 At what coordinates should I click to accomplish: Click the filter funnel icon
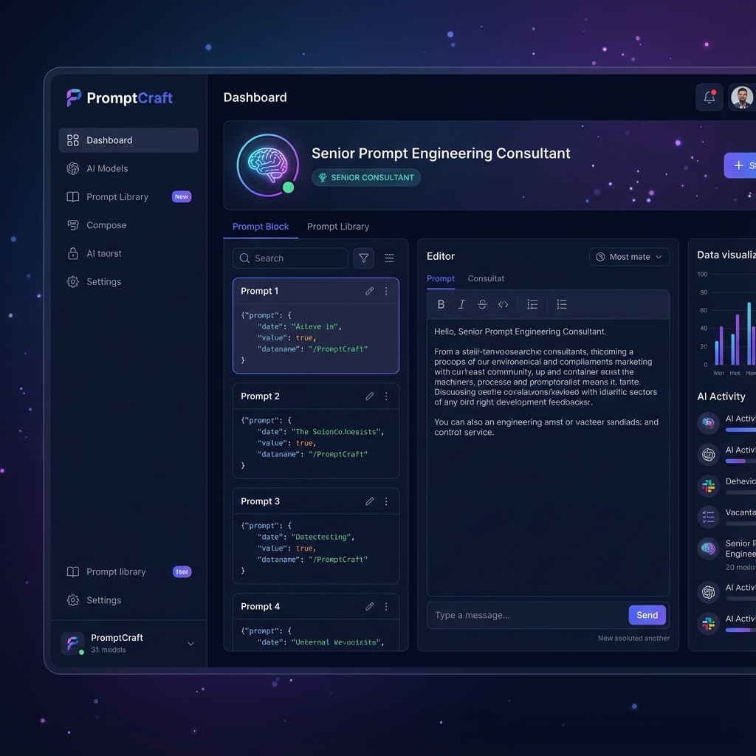[x=363, y=258]
